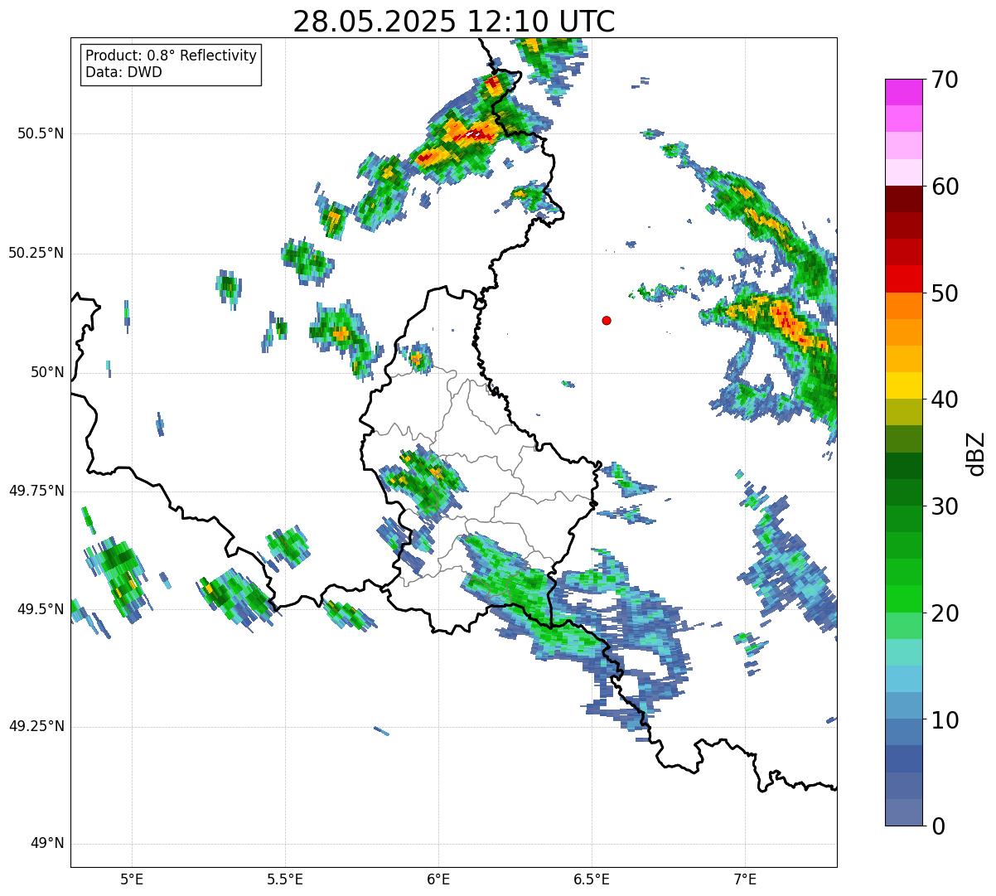The height and width of the screenshot is (896, 996).
Task: Pick the bright red segment just above 50
Action: pyautogui.click(x=904, y=278)
